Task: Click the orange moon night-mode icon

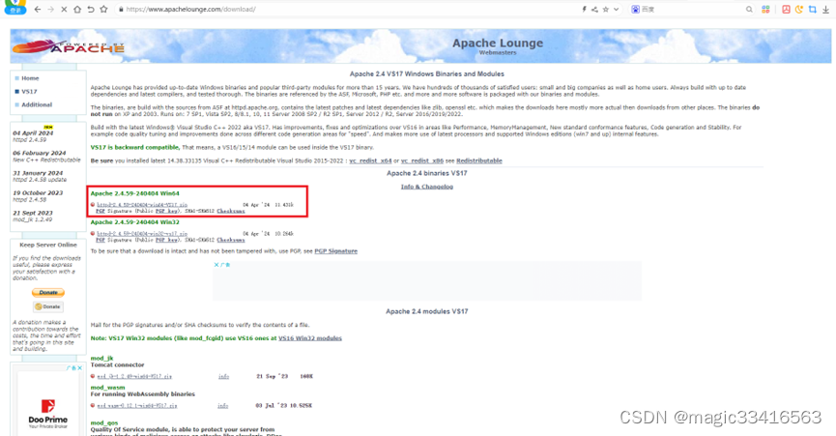Action: point(798,9)
